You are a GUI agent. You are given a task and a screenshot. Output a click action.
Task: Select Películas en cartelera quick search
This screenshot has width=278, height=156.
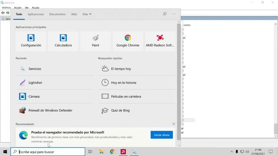coord(137,96)
